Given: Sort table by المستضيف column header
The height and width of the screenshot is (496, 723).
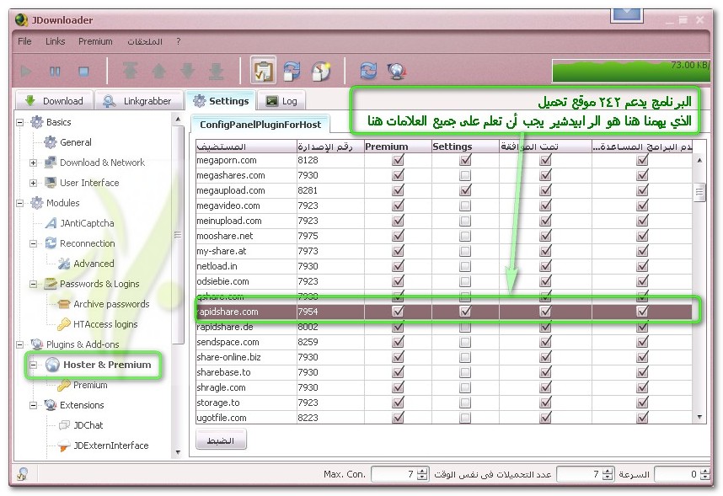Looking at the screenshot, I should pyautogui.click(x=246, y=147).
